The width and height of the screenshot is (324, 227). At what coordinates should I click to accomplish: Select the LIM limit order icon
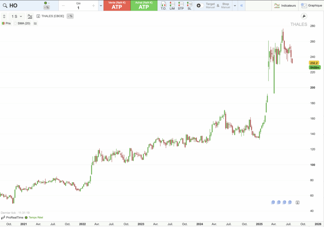tap(172, 6)
